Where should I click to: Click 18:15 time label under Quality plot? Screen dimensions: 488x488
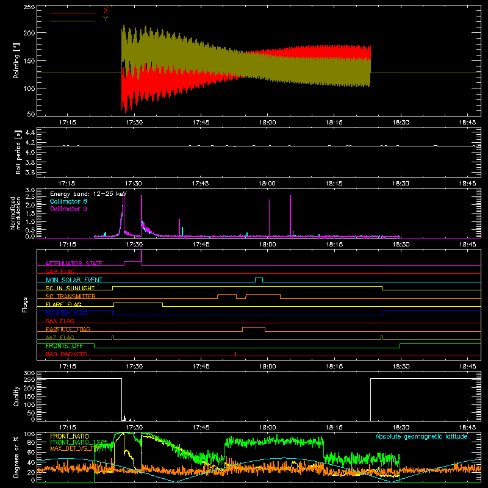pyautogui.click(x=334, y=428)
